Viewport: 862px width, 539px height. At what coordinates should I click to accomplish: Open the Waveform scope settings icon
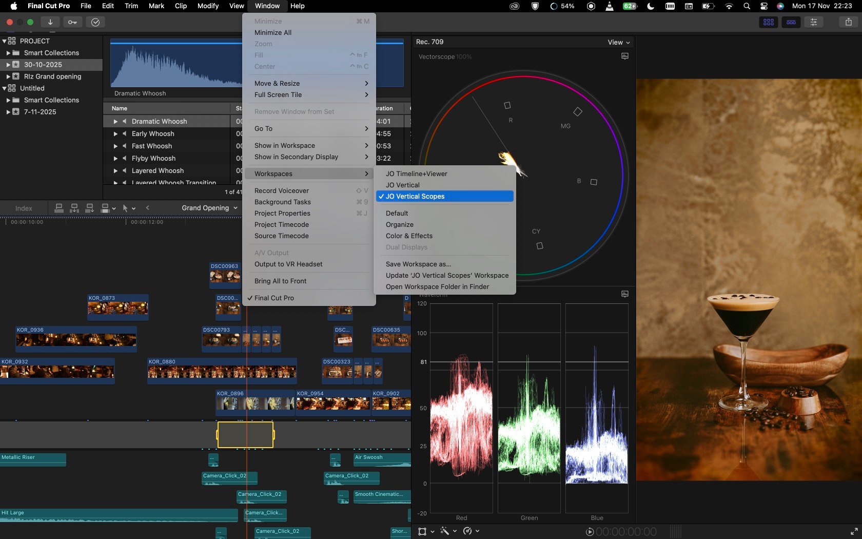pos(625,294)
